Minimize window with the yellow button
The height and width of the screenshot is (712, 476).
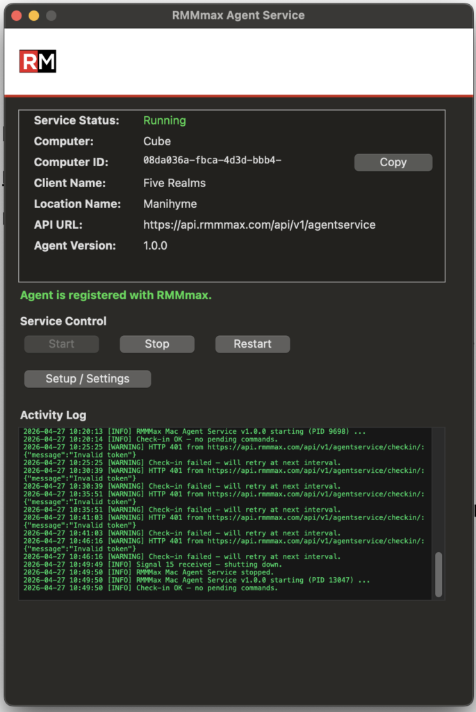pos(34,15)
